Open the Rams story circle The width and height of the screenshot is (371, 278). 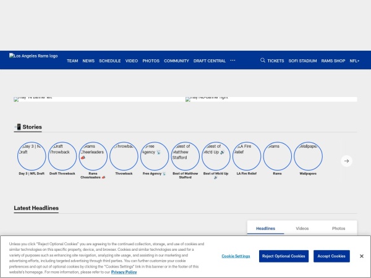(277, 156)
